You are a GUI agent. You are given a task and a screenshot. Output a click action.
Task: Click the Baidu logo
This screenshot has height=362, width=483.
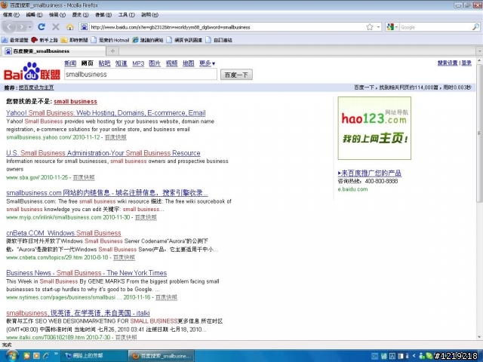click(x=32, y=72)
